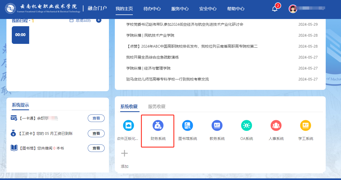Open the 待办中心 menu item
341x180 pixels.
tap(152, 9)
